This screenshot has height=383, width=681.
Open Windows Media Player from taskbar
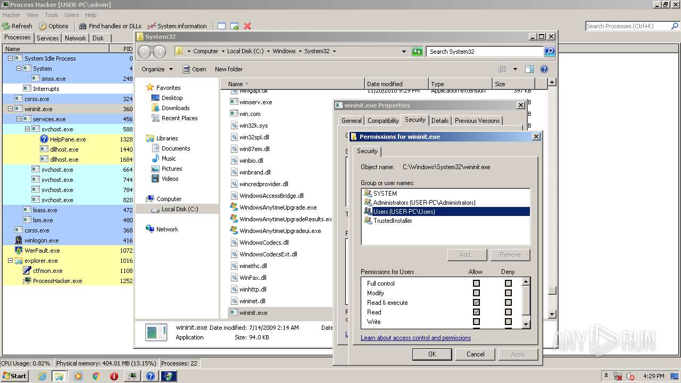(78, 376)
